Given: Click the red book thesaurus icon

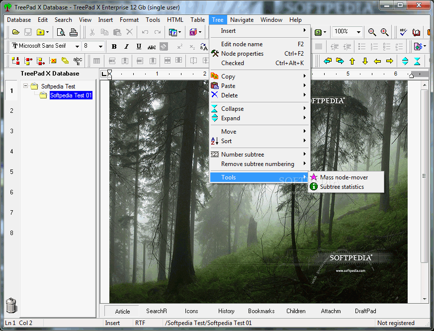Looking at the screenshot, I should pyautogui.click(x=416, y=32).
